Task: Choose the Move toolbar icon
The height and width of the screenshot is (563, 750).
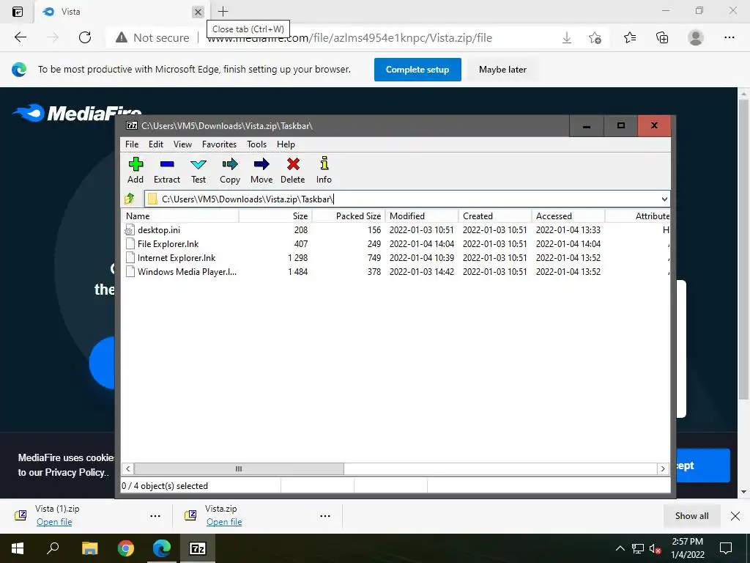Action: pos(261,164)
